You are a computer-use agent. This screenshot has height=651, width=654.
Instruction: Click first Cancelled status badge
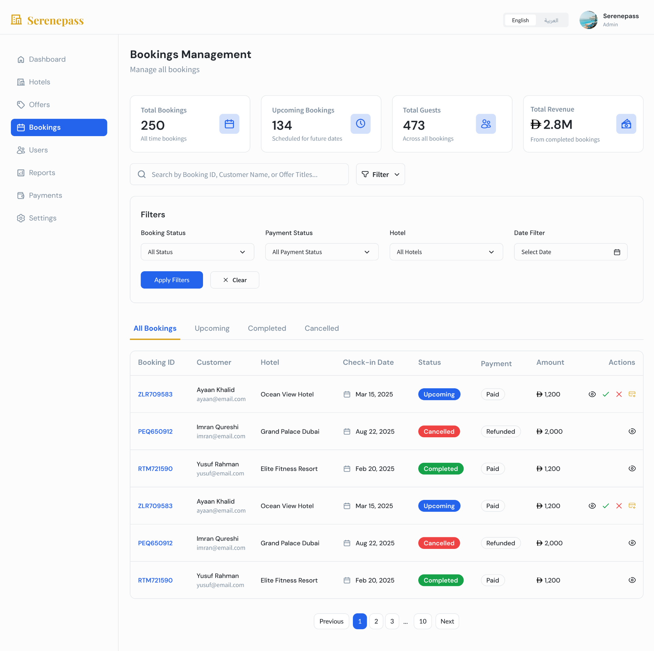pos(439,432)
